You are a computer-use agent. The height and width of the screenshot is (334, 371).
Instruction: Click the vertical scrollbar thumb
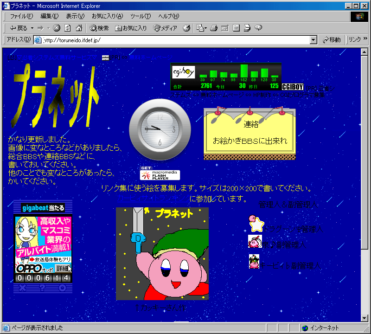pyautogui.click(x=365, y=152)
